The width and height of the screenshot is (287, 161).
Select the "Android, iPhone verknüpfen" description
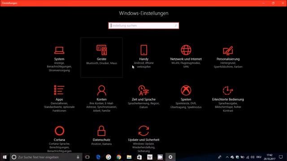pyautogui.click(x=143, y=65)
